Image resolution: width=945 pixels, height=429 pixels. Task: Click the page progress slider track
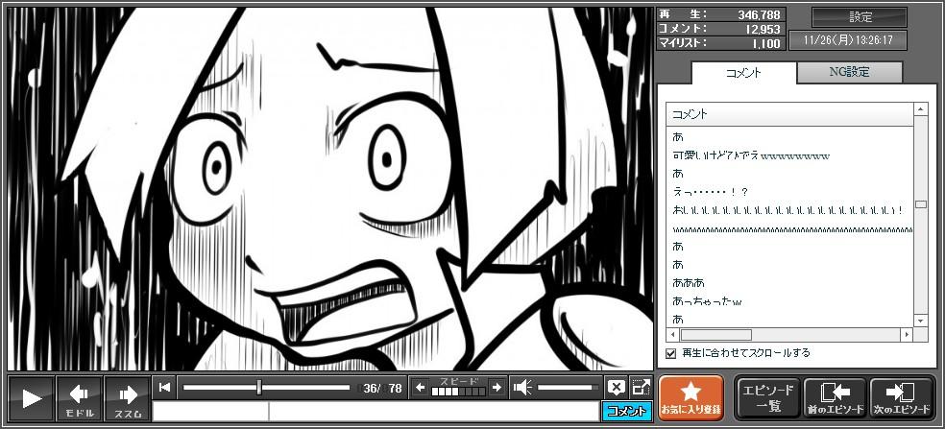coord(266,388)
